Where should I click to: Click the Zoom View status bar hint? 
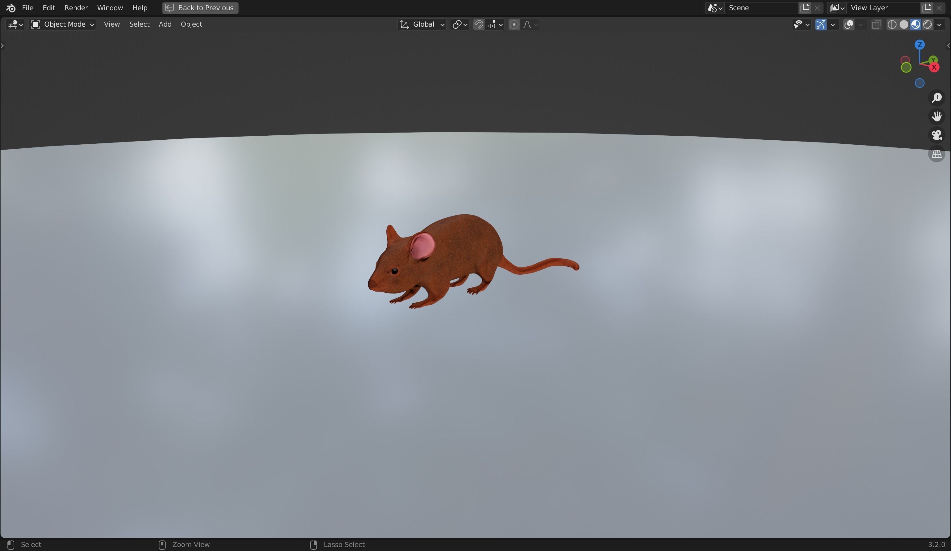coord(191,544)
